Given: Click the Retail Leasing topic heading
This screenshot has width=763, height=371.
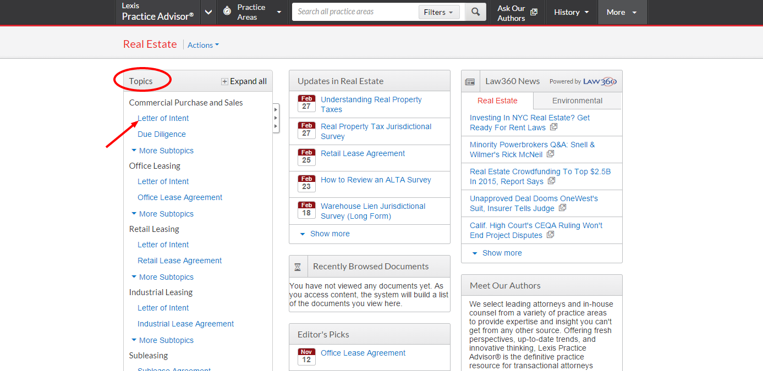Looking at the screenshot, I should tap(154, 229).
